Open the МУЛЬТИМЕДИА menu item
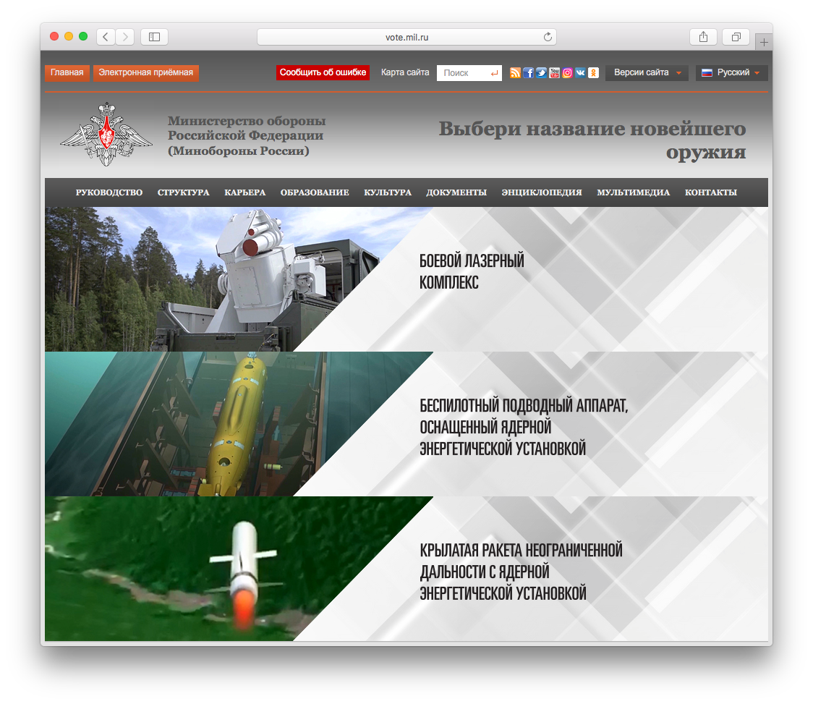This screenshot has height=704, width=813. coord(633,192)
